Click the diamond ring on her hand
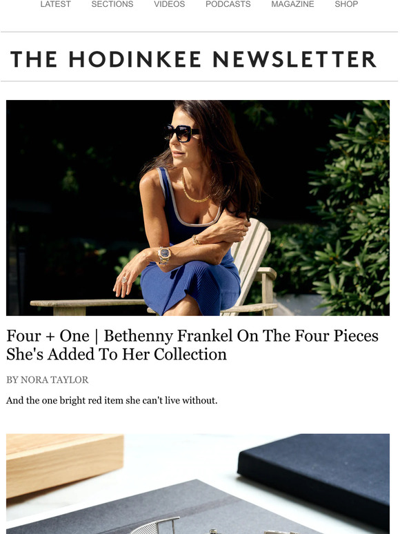The height and width of the screenshot is (534, 400). (x=124, y=280)
